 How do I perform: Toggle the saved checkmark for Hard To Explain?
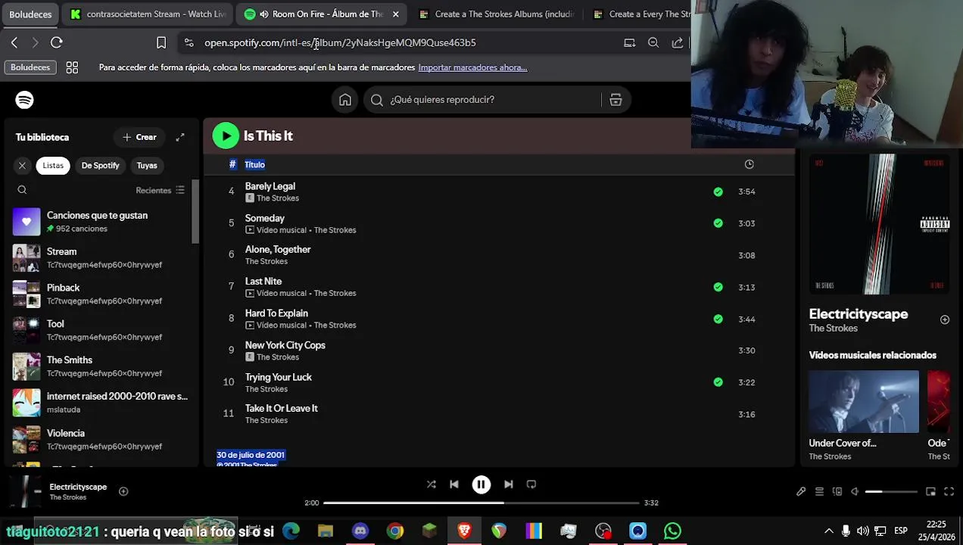pos(718,319)
